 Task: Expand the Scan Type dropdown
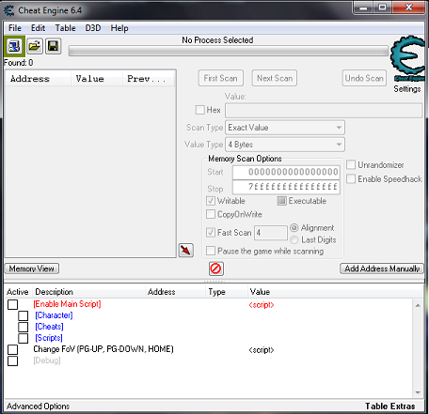[285, 128]
